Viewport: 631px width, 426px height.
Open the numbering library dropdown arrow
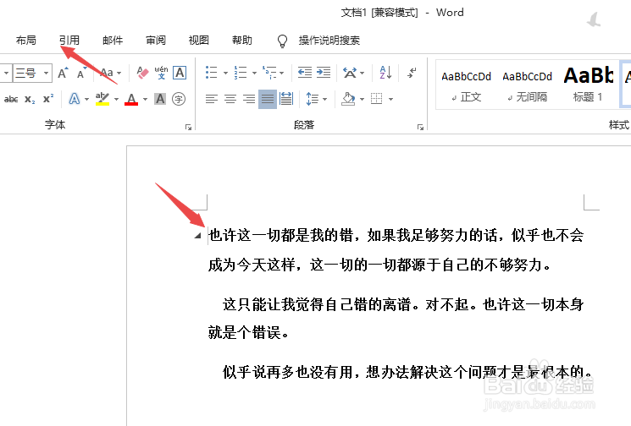[x=254, y=73]
